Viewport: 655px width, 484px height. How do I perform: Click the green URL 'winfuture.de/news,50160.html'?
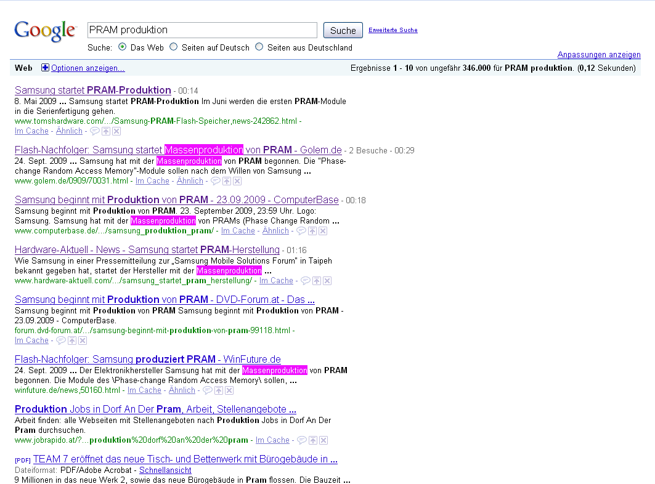tap(67, 390)
